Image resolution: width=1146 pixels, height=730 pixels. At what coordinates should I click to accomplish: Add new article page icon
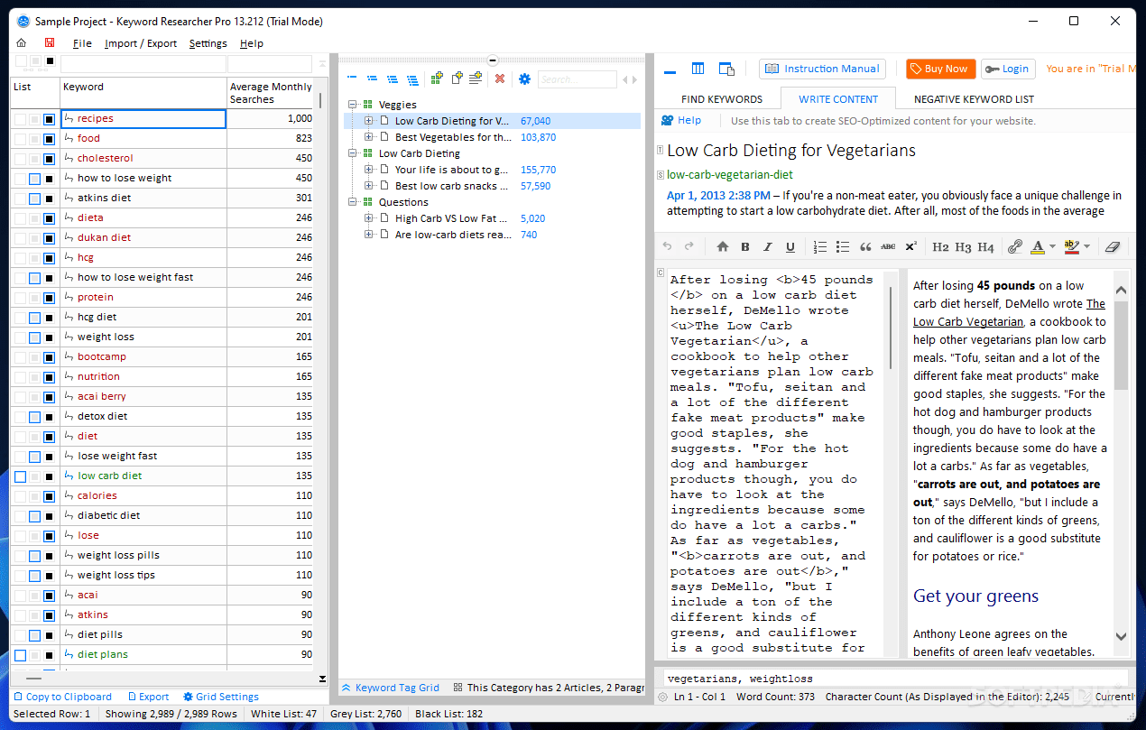click(x=457, y=79)
